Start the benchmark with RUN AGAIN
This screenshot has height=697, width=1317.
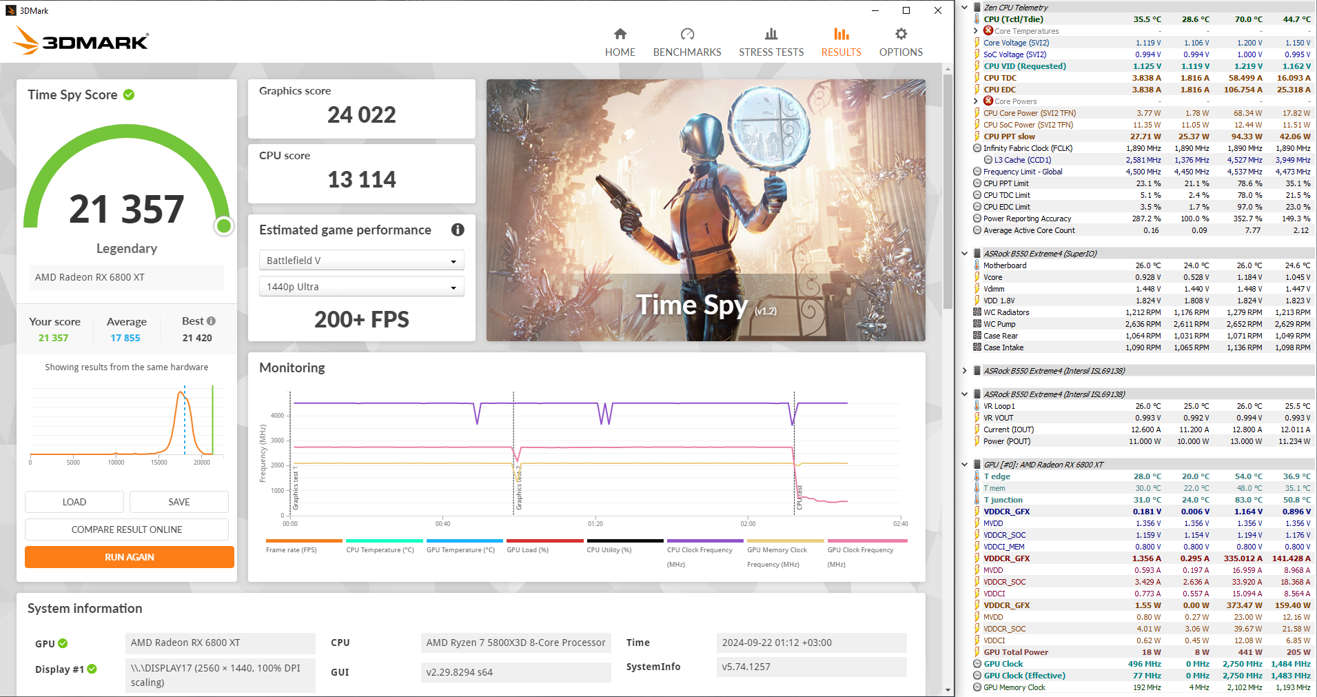(130, 557)
